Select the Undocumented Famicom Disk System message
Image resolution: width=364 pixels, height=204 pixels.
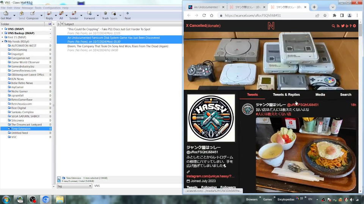pyautogui.click(x=119, y=40)
